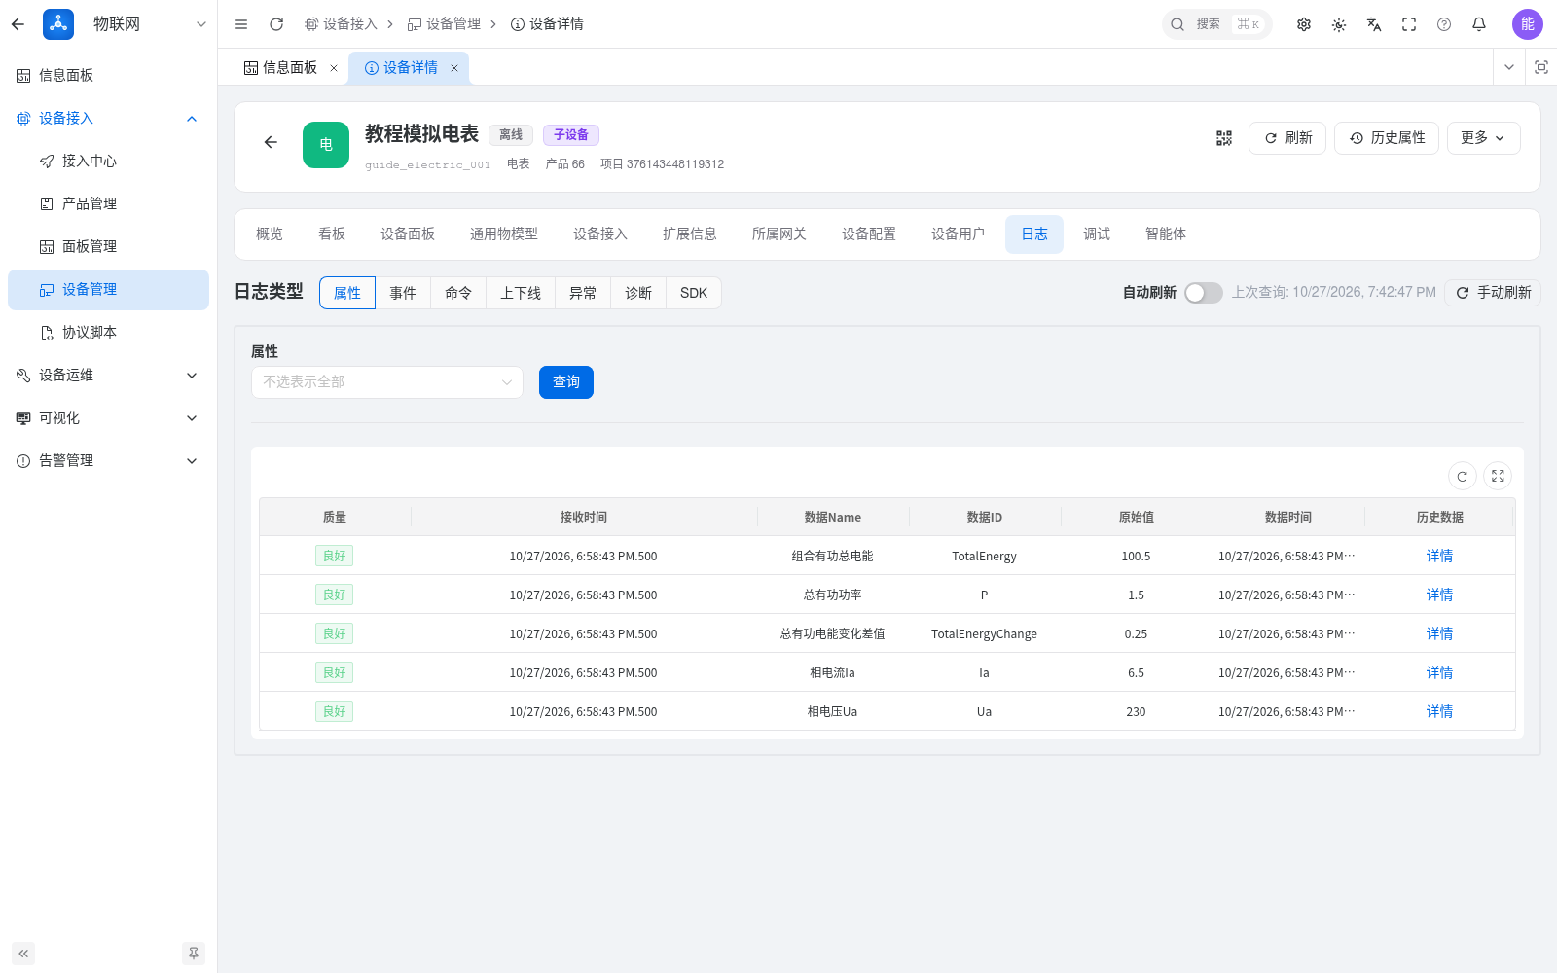Screen dimensions: 1557x973
Task: Switch to the 调试 tab
Action: [x=1097, y=234]
